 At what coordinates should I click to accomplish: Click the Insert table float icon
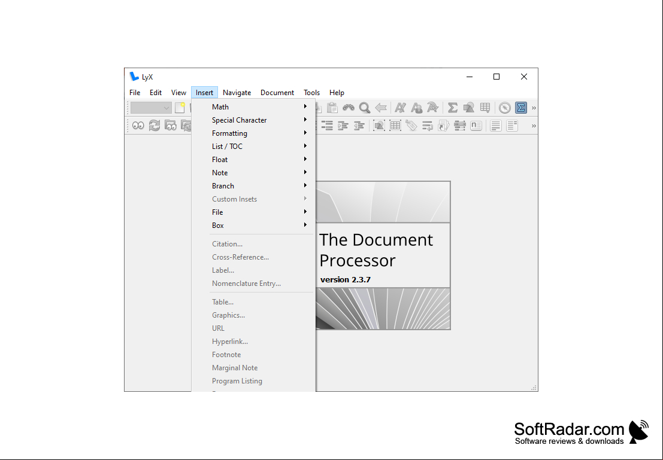395,126
